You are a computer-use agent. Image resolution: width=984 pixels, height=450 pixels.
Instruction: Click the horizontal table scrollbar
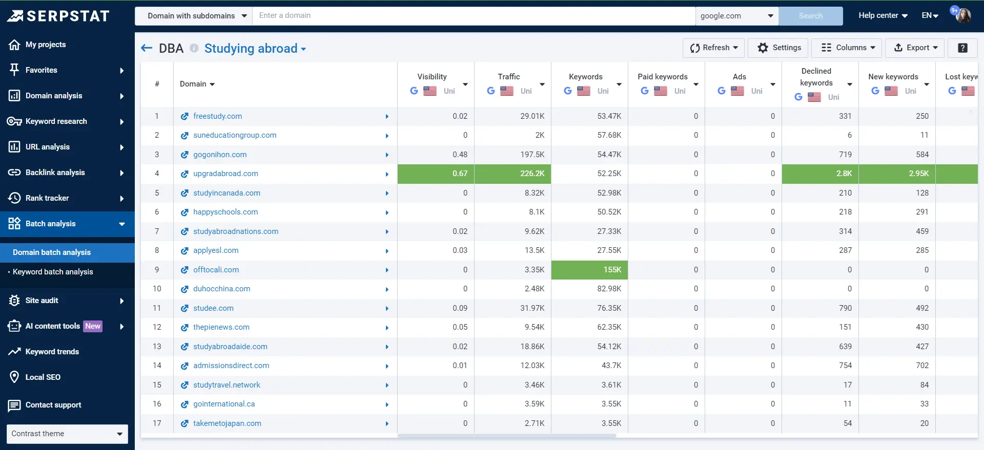coord(507,436)
